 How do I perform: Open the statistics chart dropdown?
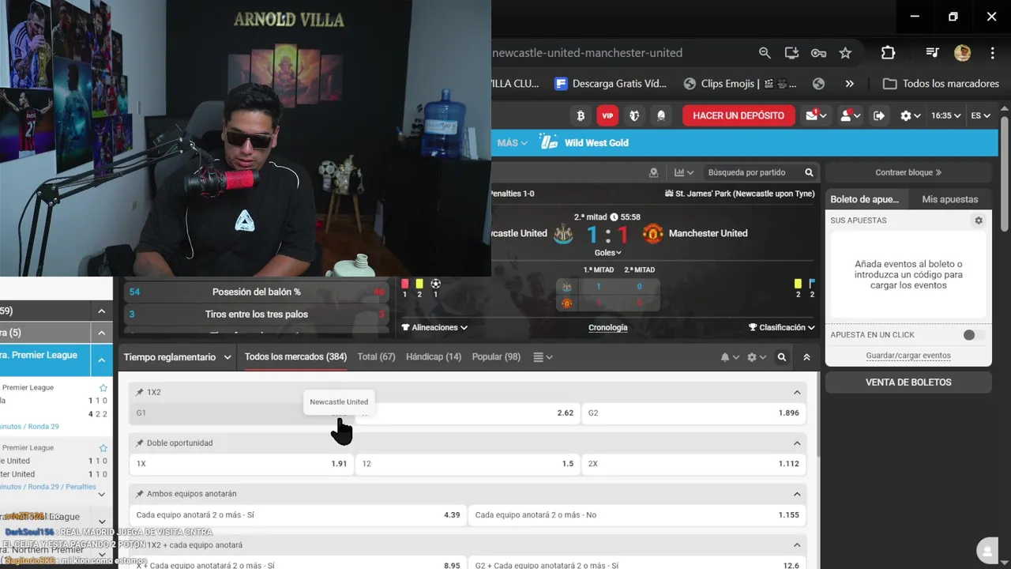pyautogui.click(x=684, y=172)
